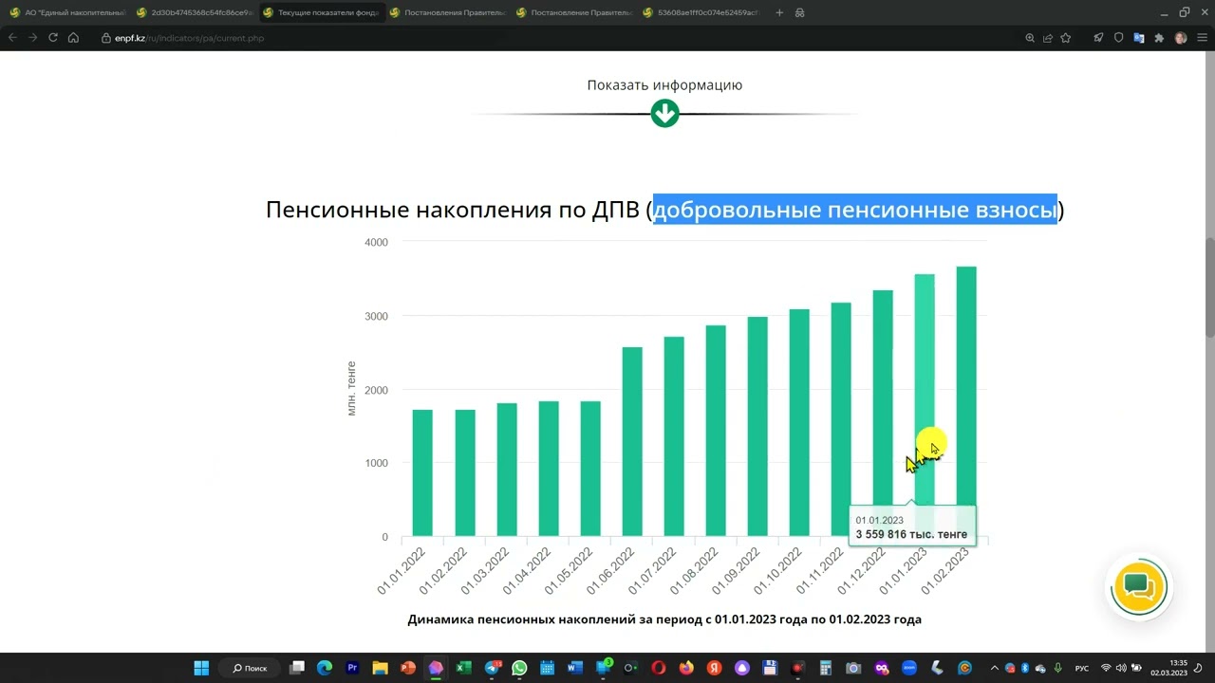Click the green down-arrow expand information icon
Screen dimensions: 1215x683
pos(664,114)
